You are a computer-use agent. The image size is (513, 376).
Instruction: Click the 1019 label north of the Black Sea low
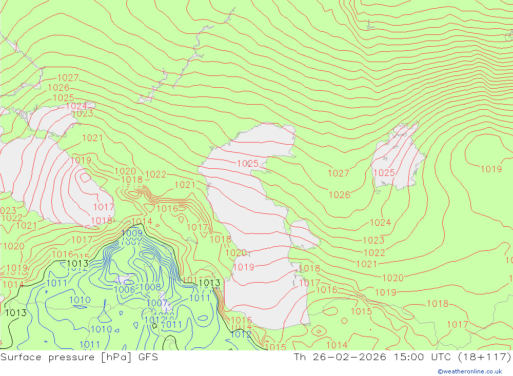point(81,161)
